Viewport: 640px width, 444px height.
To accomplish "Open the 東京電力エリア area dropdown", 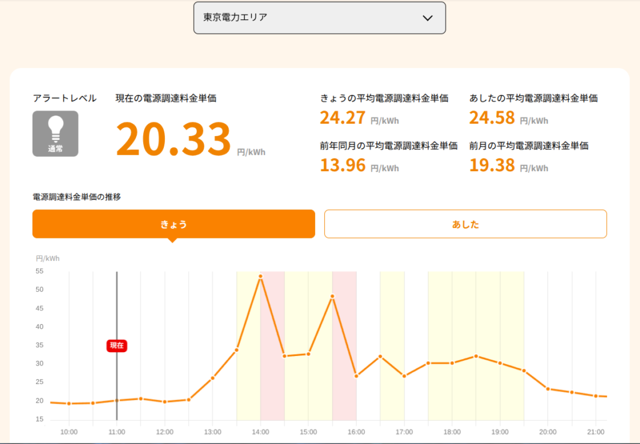I will coord(319,18).
